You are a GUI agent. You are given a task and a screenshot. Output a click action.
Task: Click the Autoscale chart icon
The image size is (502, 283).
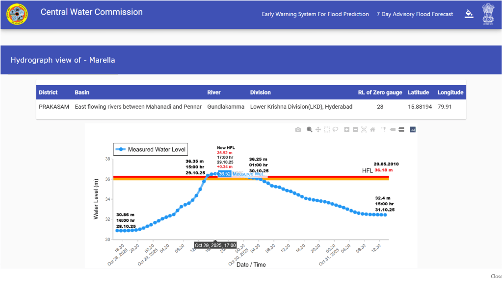pyautogui.click(x=364, y=130)
